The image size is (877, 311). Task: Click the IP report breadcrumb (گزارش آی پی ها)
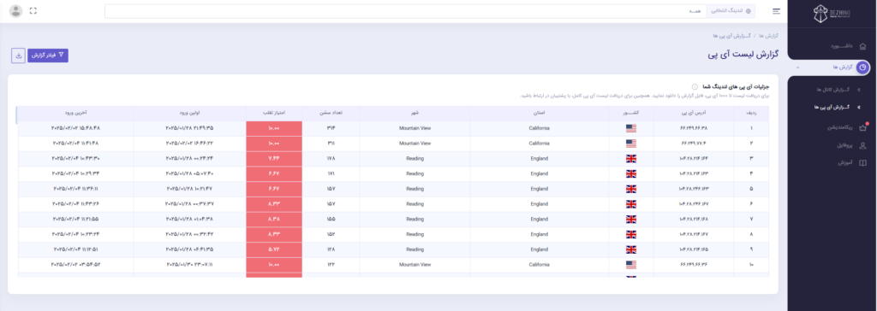[x=731, y=36]
